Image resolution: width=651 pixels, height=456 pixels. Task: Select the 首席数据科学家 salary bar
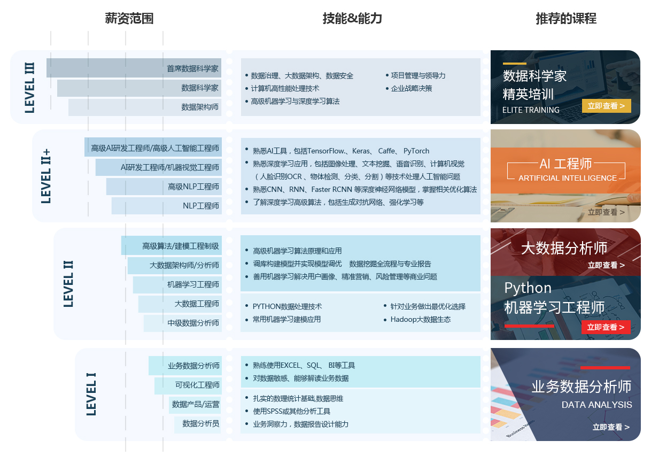[x=134, y=68]
